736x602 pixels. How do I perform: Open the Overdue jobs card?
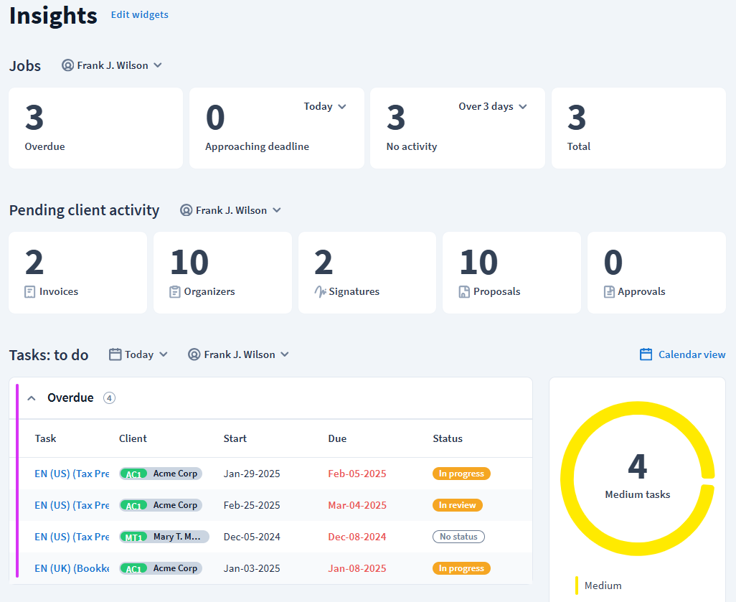(x=95, y=128)
